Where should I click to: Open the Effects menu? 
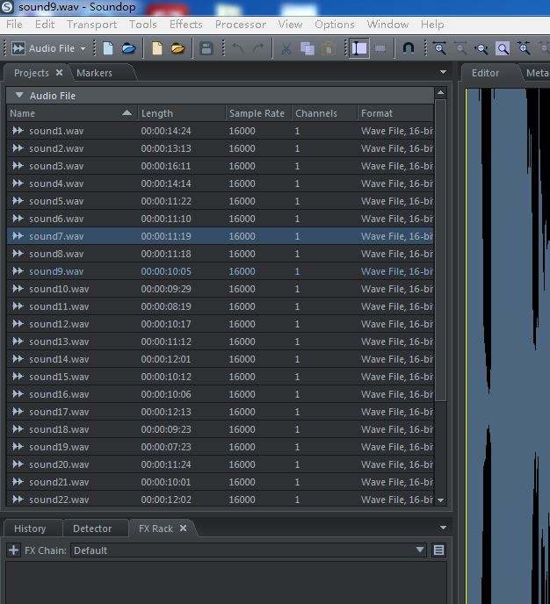click(x=185, y=24)
